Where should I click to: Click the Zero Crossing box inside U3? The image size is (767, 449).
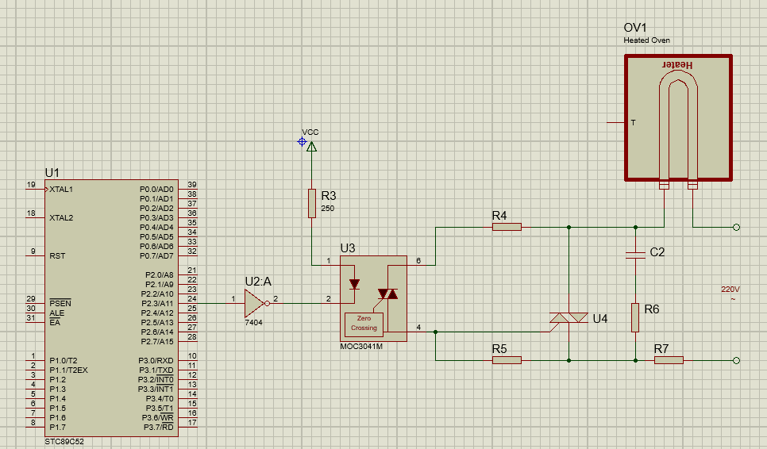[364, 323]
